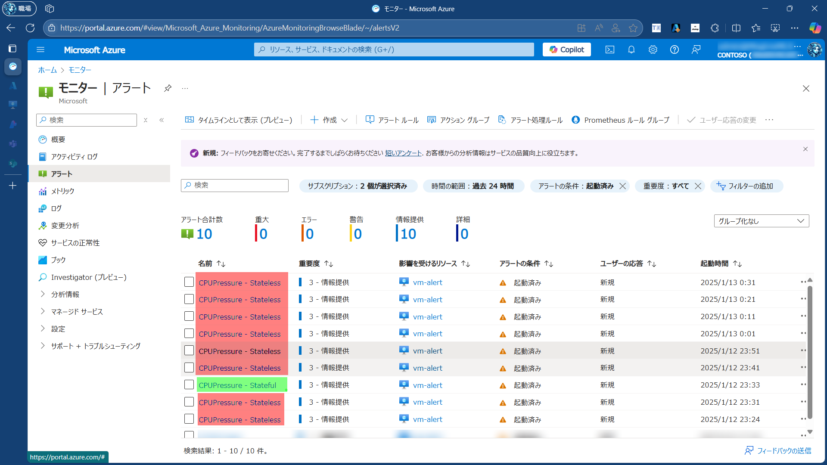This screenshot has width=827, height=465.
Task: Go to アクティビティ ログ menu item
Action: (74, 157)
